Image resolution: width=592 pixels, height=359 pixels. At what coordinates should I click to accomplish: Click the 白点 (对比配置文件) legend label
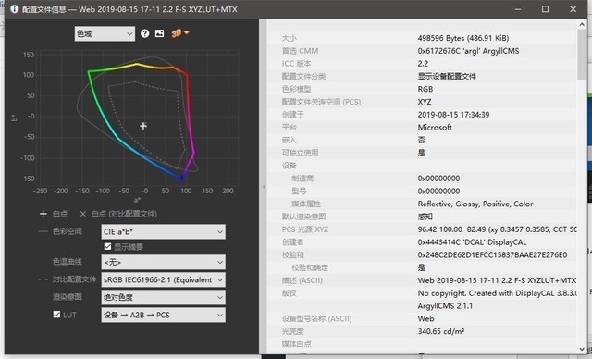pyautogui.click(x=124, y=214)
